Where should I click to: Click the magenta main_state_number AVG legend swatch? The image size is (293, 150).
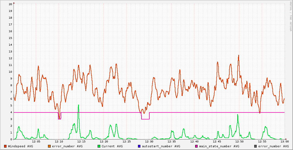(x=197, y=146)
